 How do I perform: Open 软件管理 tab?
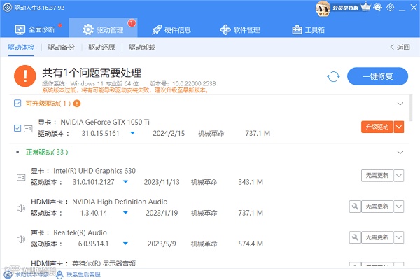(240, 29)
